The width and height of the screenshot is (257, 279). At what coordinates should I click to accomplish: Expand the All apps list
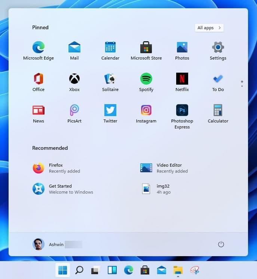pos(209,28)
